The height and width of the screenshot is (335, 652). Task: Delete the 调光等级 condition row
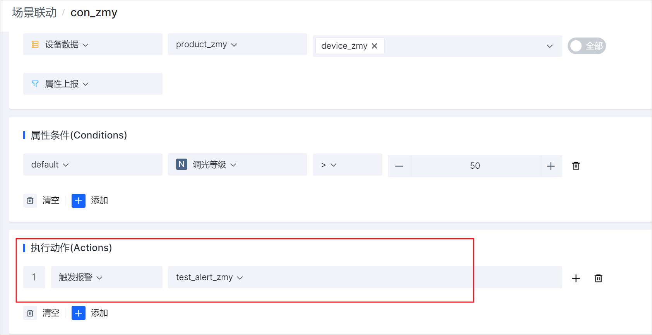coord(576,166)
